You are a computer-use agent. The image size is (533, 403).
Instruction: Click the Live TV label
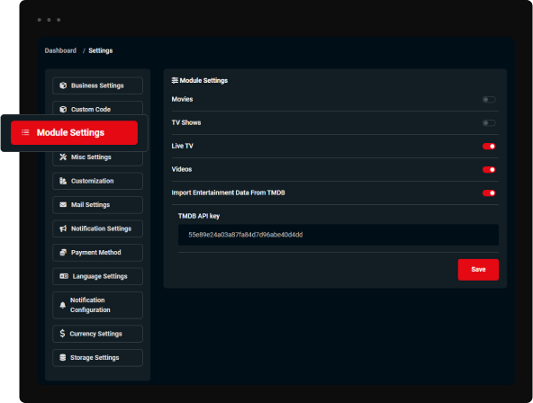182,146
